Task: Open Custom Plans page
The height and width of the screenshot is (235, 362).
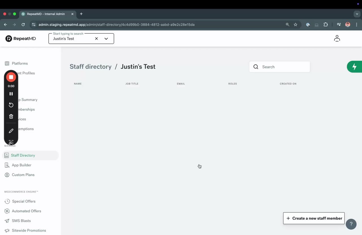Action: [23, 175]
